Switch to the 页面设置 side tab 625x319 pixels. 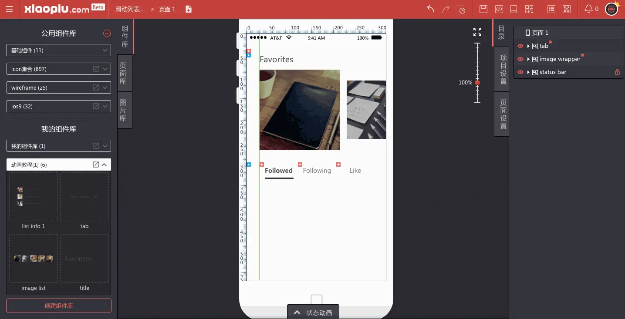tap(502, 114)
